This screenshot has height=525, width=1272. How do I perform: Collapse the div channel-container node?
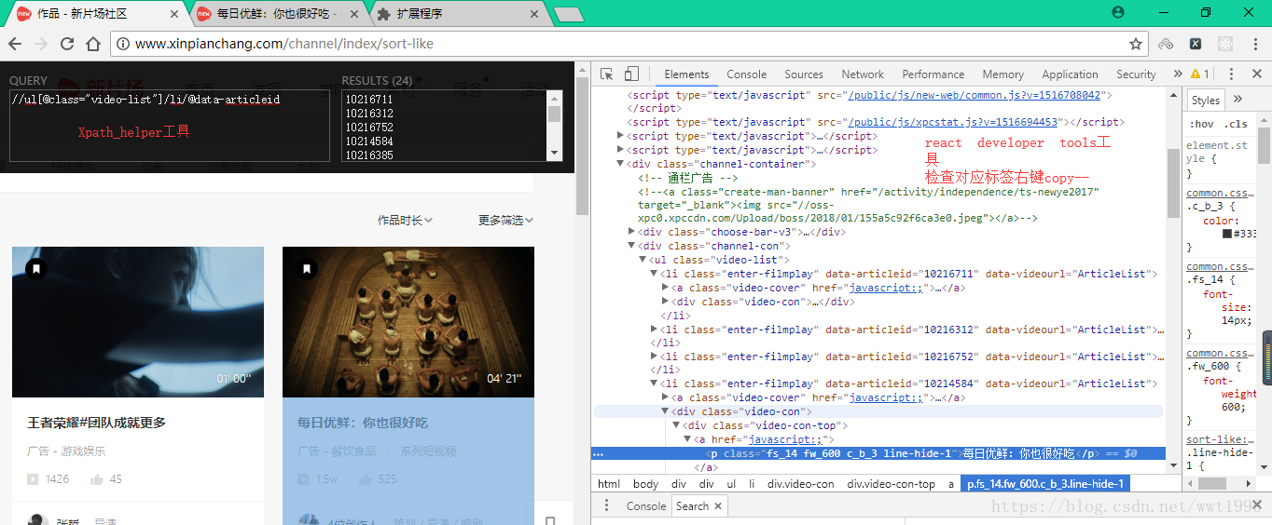point(621,164)
